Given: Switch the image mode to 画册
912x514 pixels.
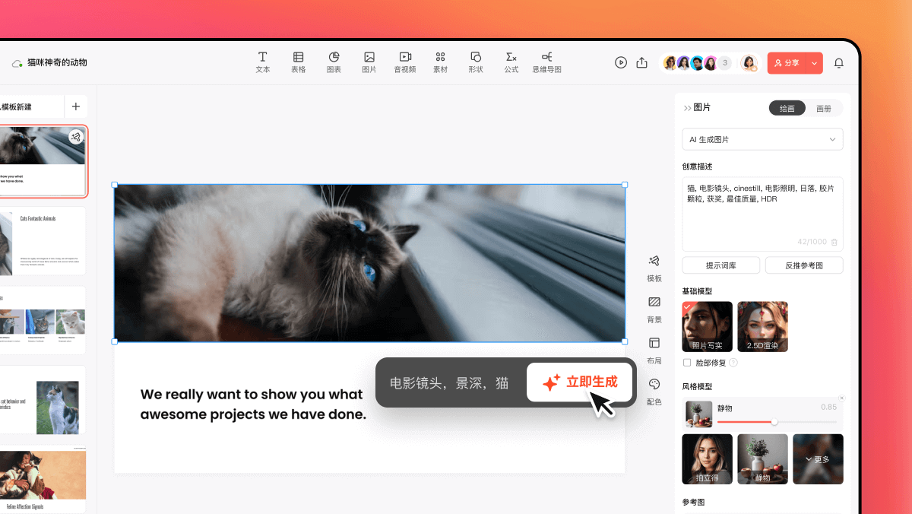Looking at the screenshot, I should (824, 108).
